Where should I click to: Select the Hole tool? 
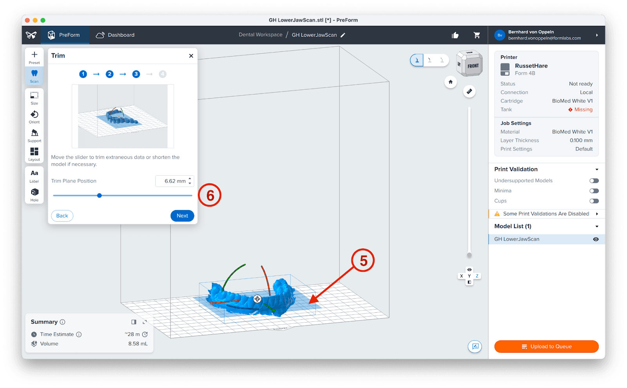pos(34,194)
